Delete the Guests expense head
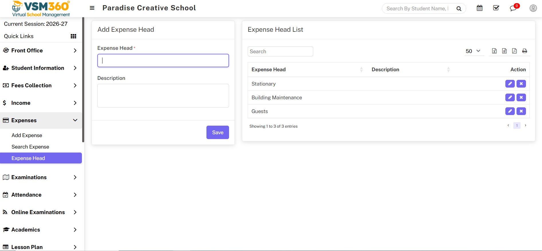The width and height of the screenshot is (542, 251). pyautogui.click(x=521, y=111)
